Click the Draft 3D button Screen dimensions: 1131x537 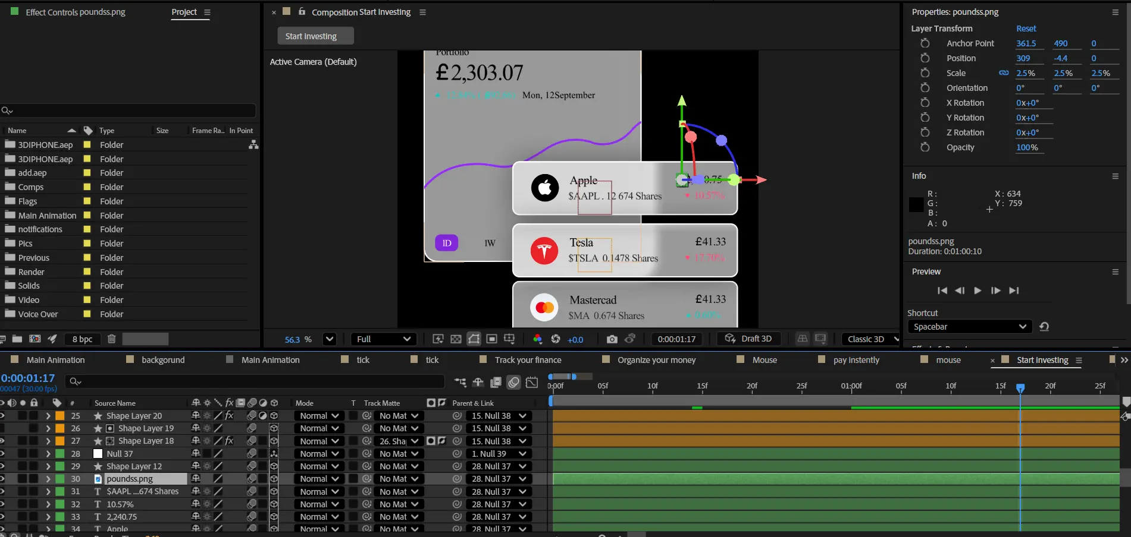click(749, 339)
